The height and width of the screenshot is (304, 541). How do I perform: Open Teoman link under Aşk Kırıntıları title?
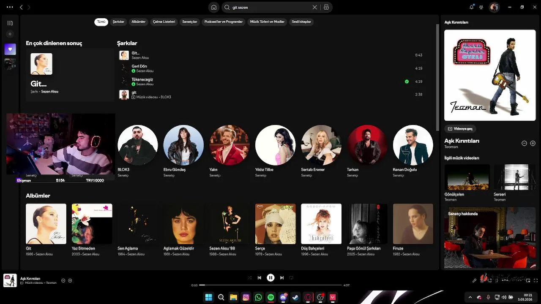click(x=451, y=147)
